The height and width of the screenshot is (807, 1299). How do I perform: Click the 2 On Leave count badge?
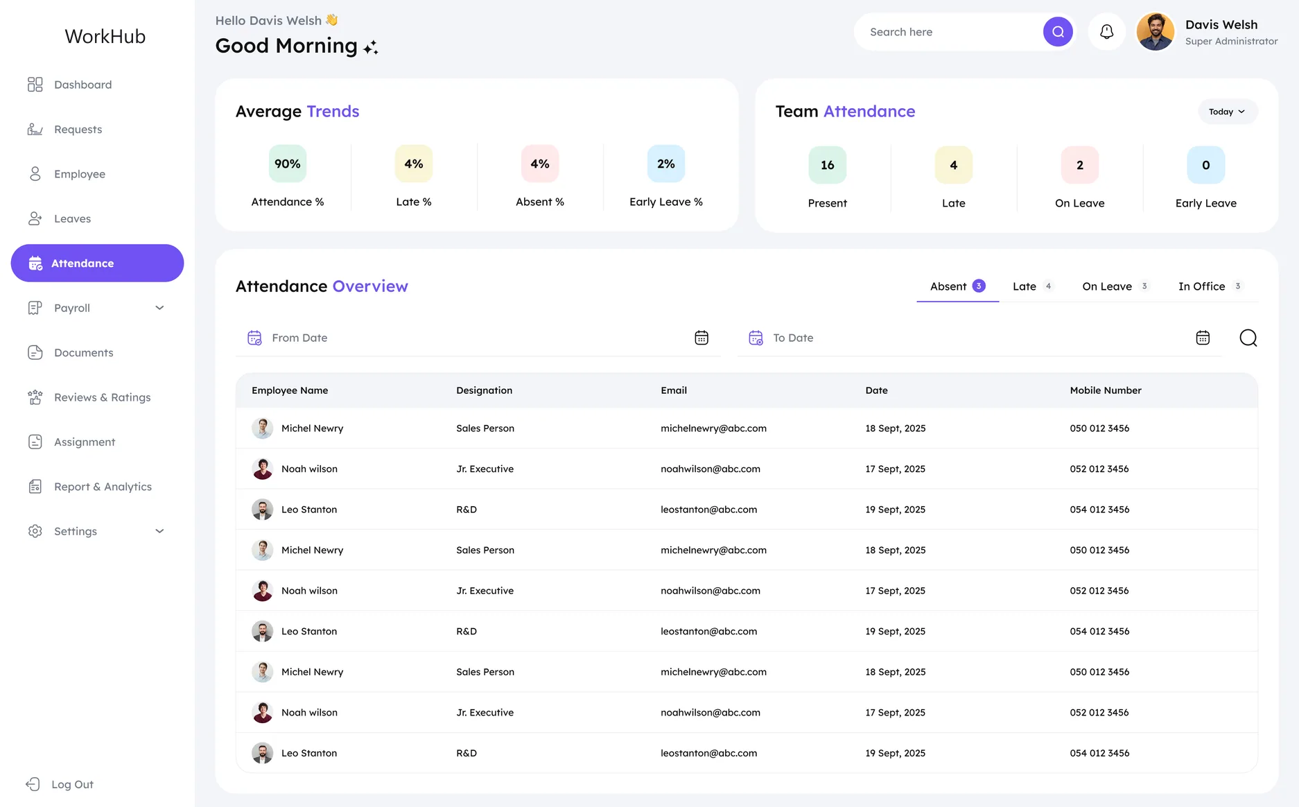click(1080, 165)
